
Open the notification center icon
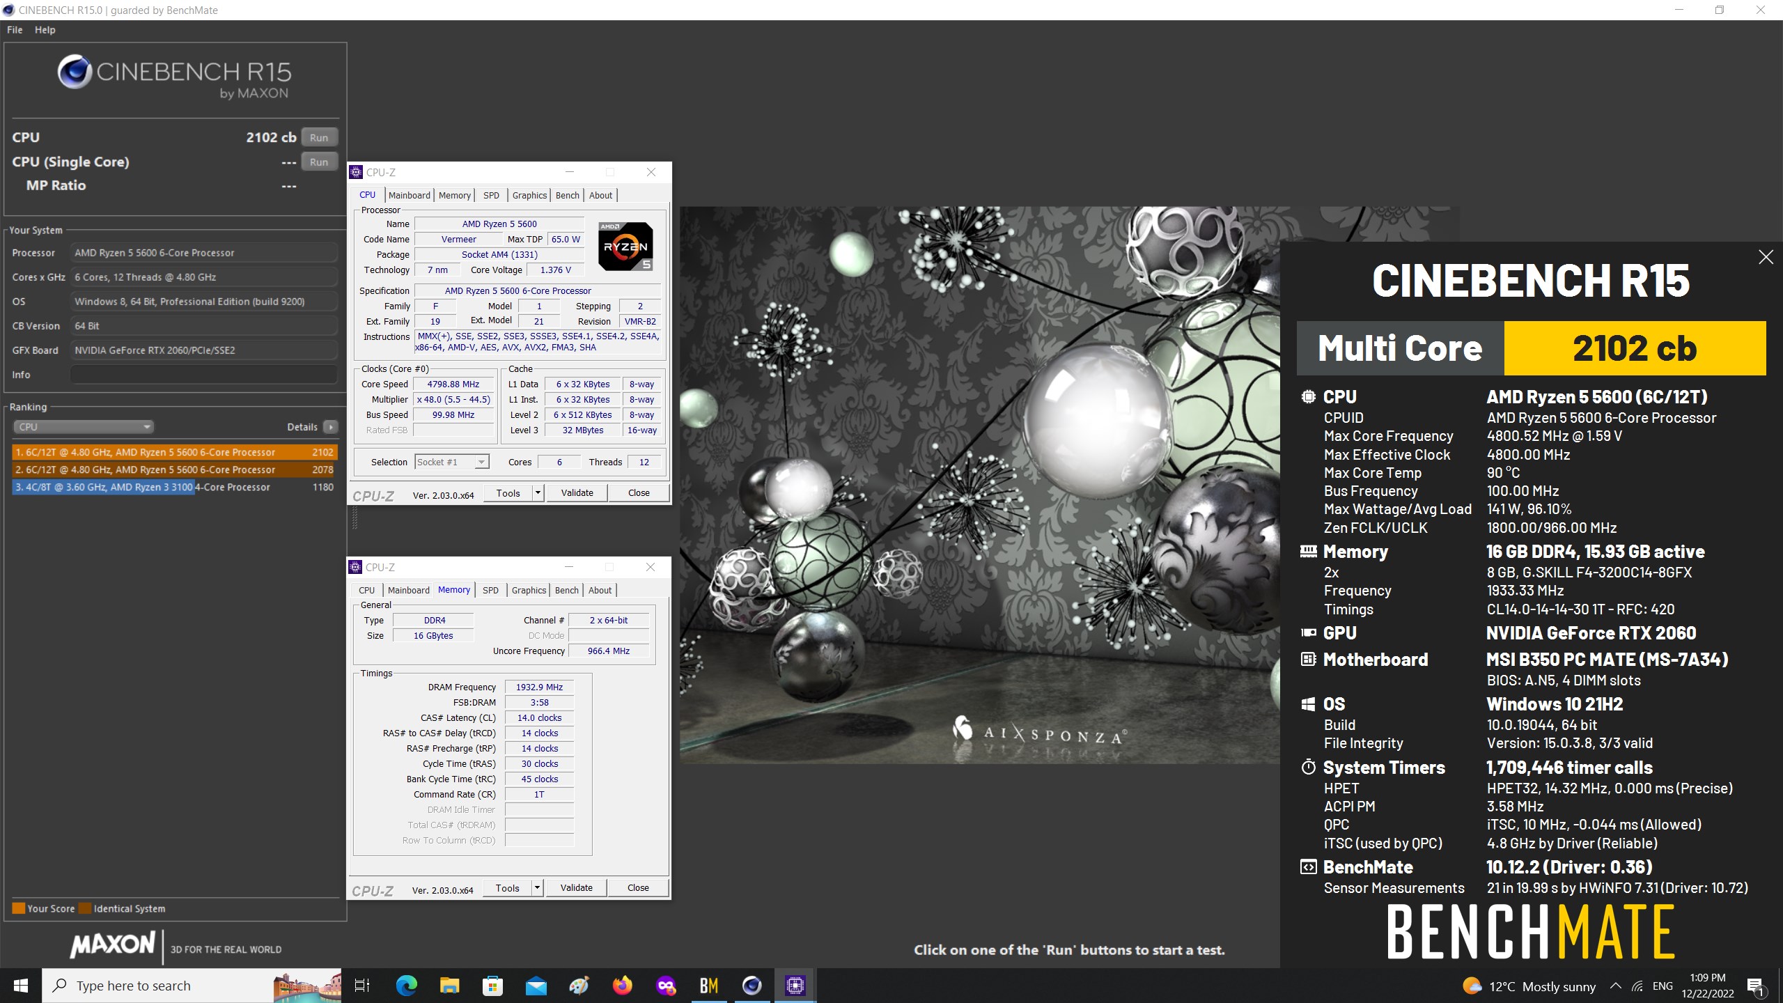pos(1756,986)
